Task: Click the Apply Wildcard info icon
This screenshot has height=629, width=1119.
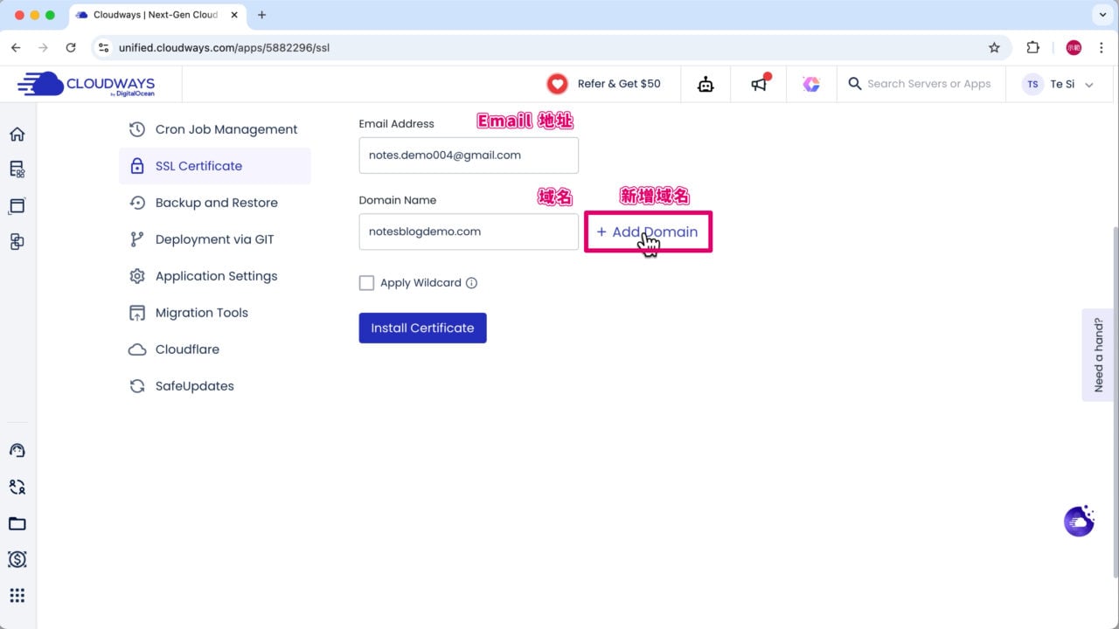Action: click(472, 283)
